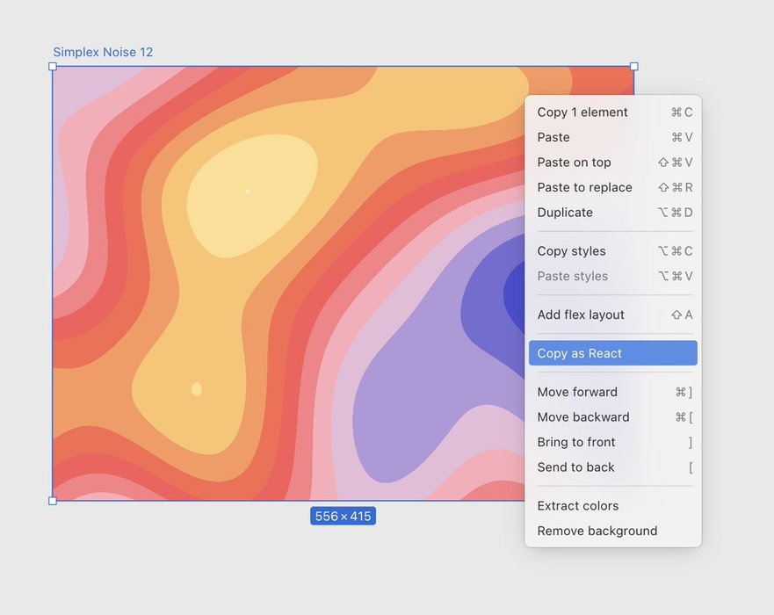Click the top-left resize handle of image

[x=53, y=67]
